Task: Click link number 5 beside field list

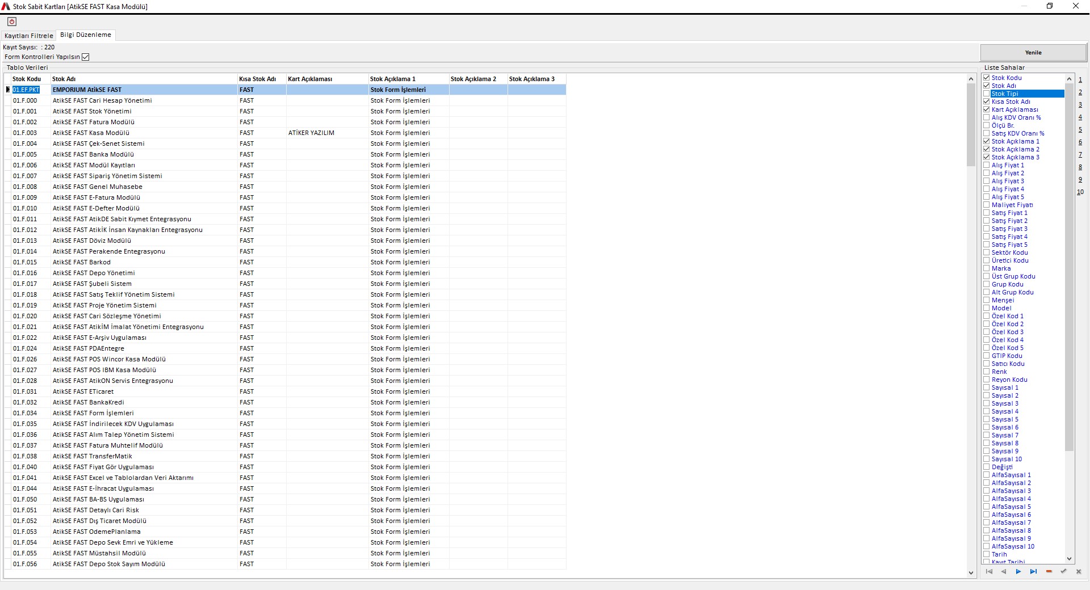Action: (x=1080, y=130)
